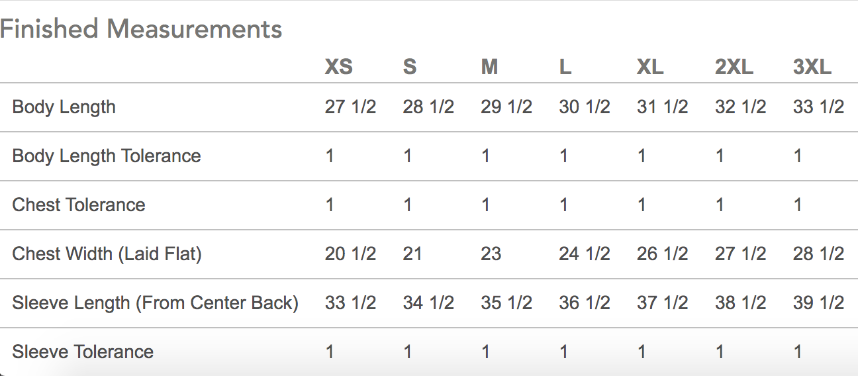This screenshot has height=376, width=858.
Task: Click the Body Length row label
Action: 64,107
